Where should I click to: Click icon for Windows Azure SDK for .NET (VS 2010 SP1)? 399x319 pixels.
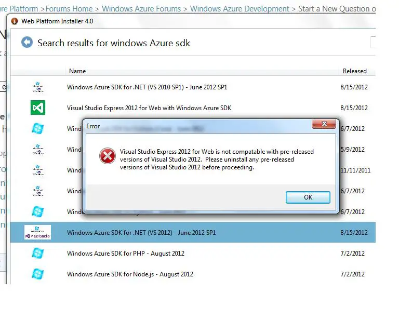pos(38,87)
